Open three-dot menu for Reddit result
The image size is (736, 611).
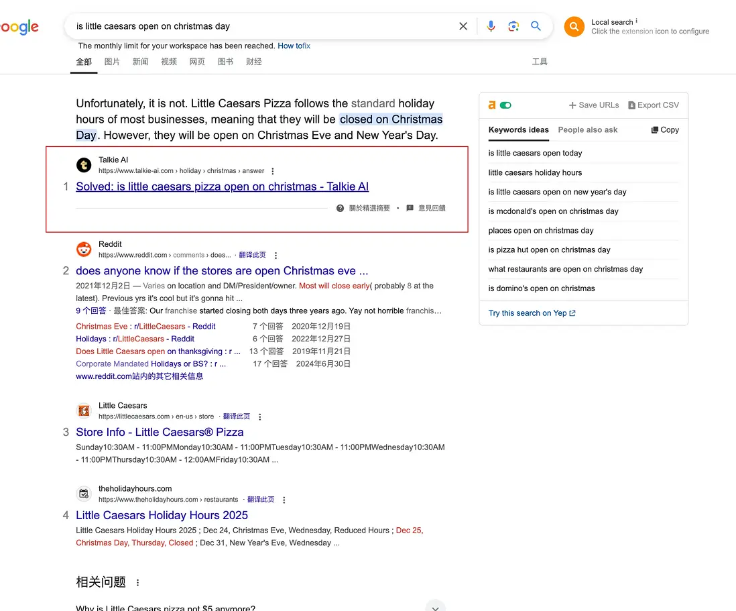click(x=275, y=256)
